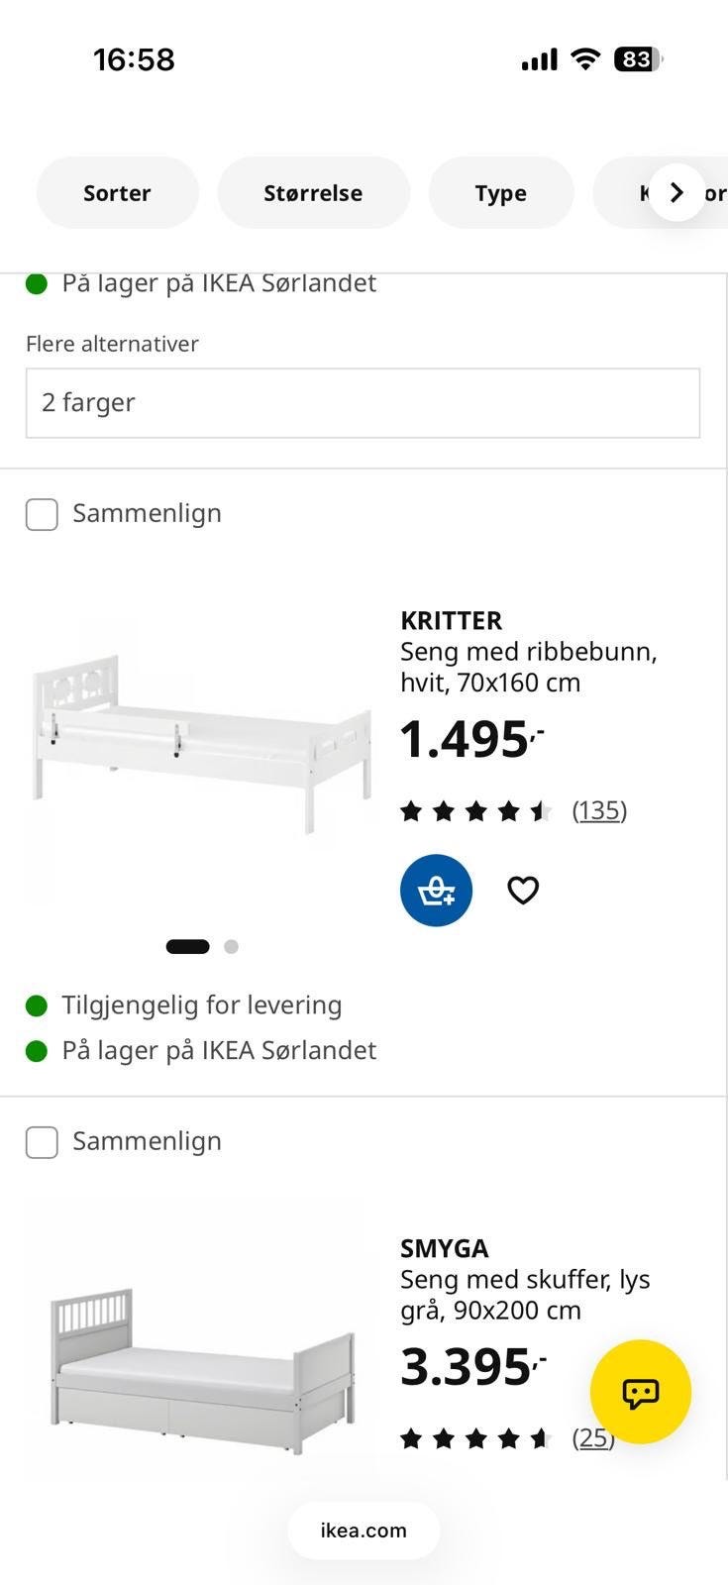The image size is (728, 1585).
Task: Favorite the KRITTER bed with heart icon
Action: pyautogui.click(x=523, y=891)
